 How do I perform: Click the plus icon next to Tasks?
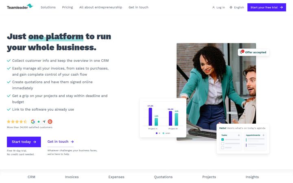tap(239, 135)
